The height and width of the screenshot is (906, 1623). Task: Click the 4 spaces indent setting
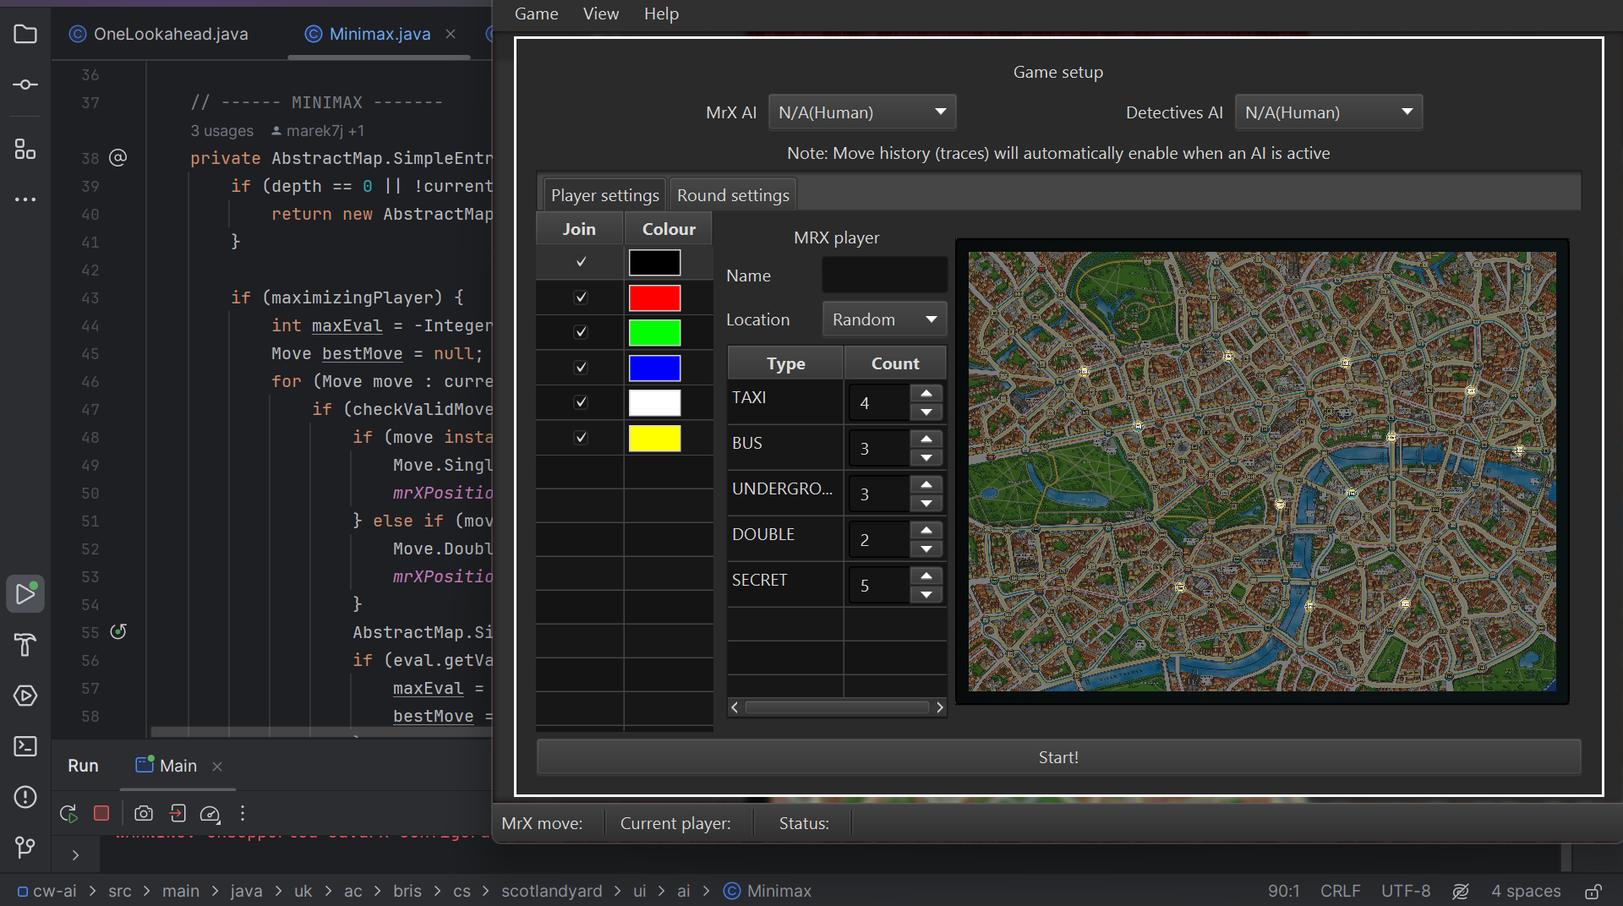1526,891
